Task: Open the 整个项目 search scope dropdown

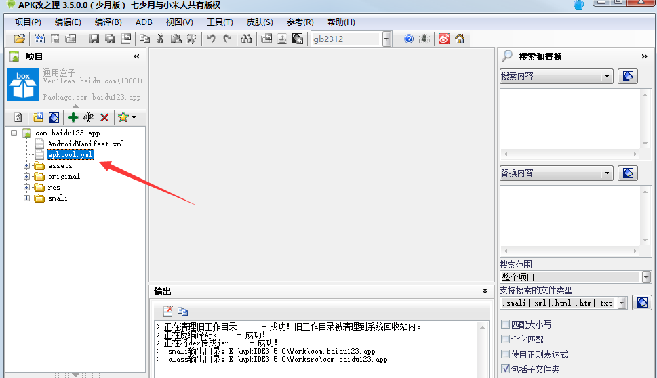Action: pos(645,276)
